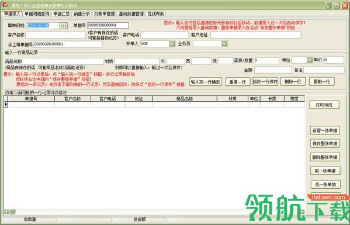350x225 pixels.
Task: Click the 金额 input field
Action: (x=273, y=70)
